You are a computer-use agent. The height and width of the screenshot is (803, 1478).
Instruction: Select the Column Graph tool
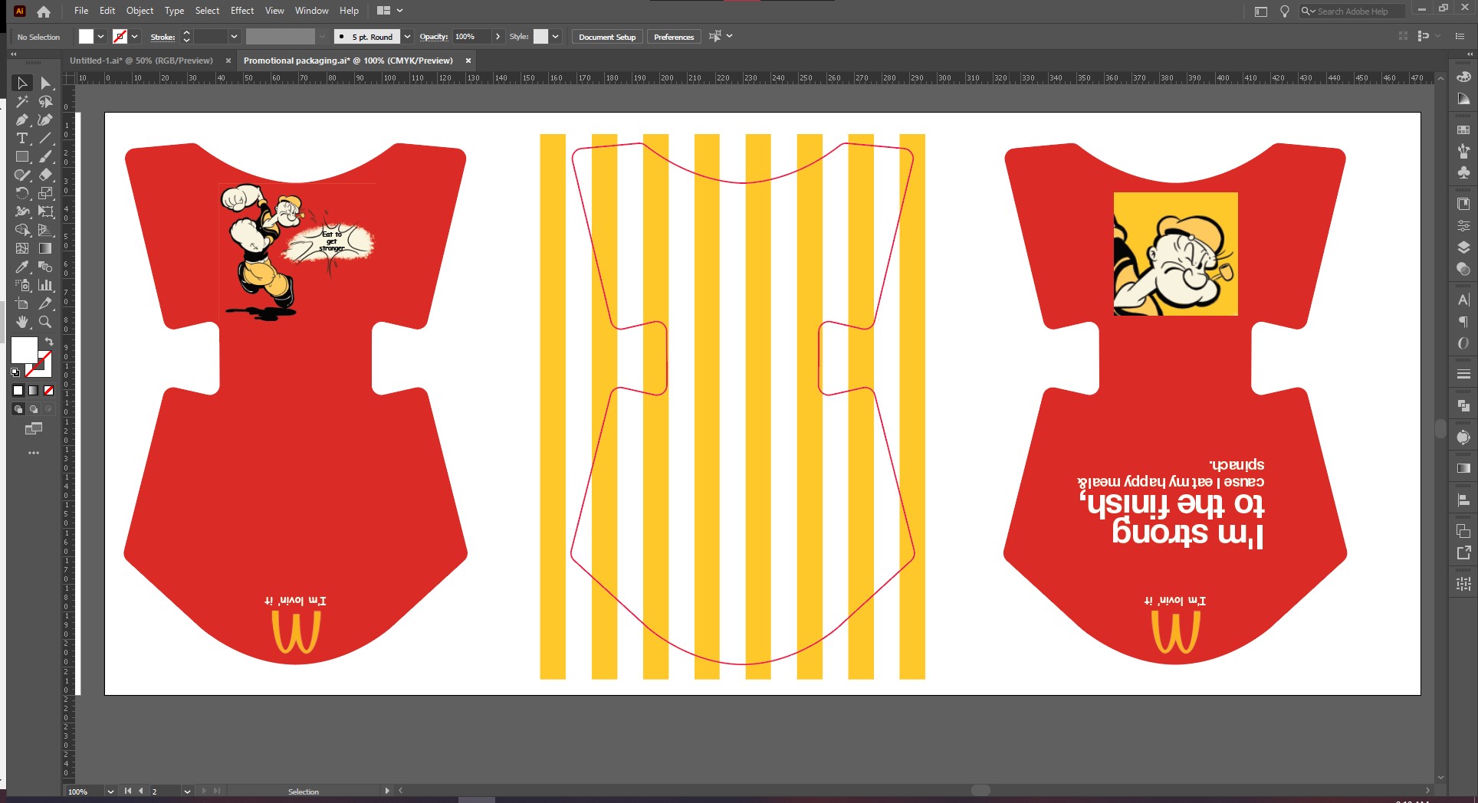(45, 285)
